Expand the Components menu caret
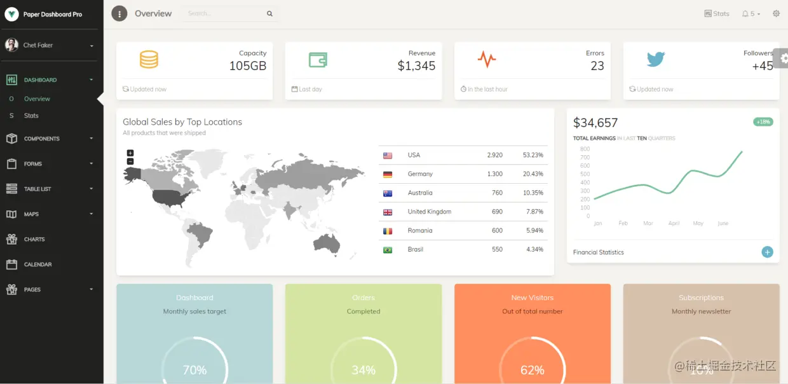The height and width of the screenshot is (384, 788). (92, 139)
